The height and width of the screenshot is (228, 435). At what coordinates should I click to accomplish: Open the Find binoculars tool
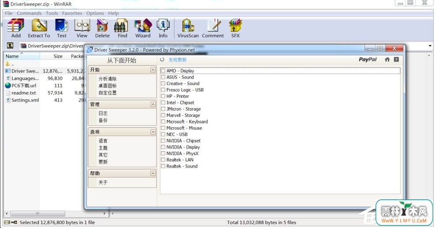click(123, 28)
